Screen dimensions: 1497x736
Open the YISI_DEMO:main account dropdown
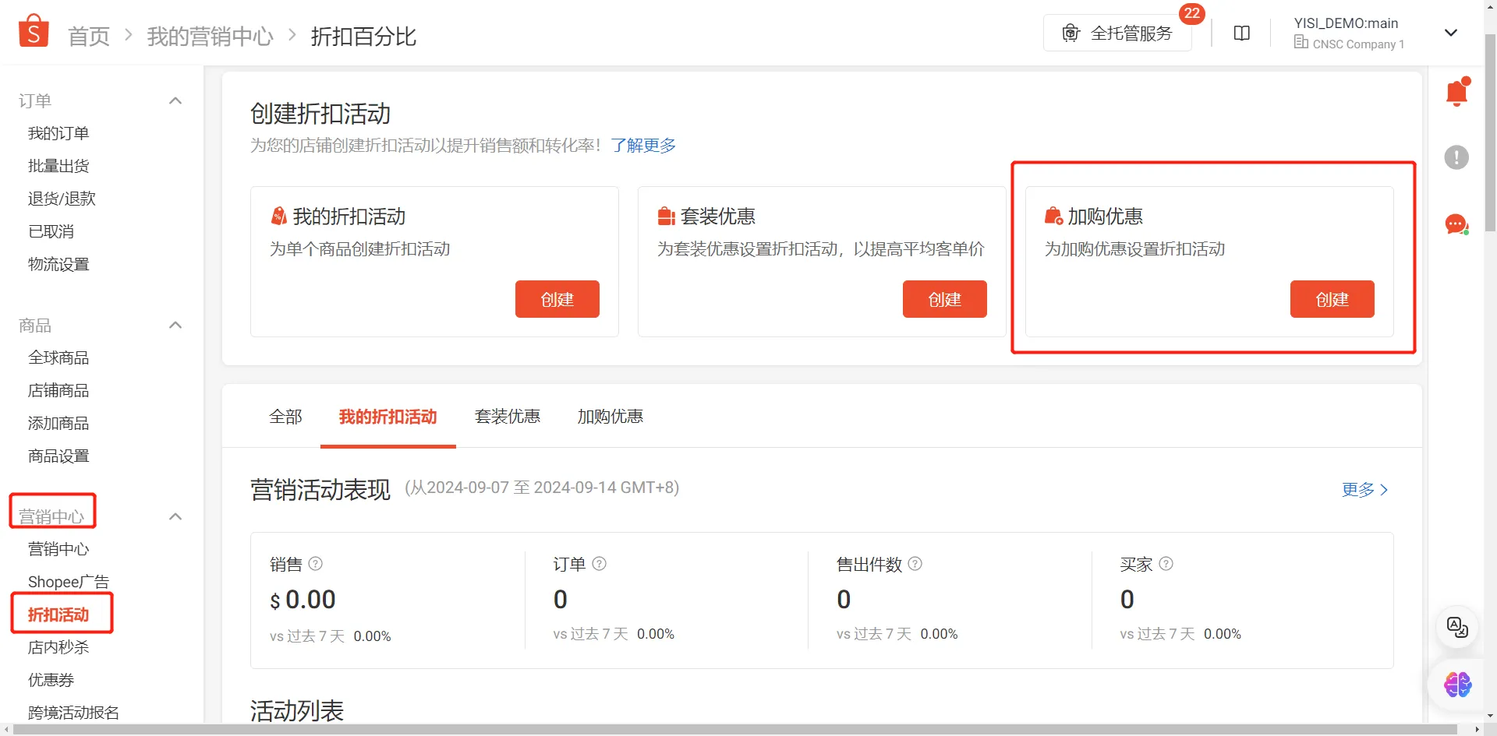click(x=1451, y=33)
